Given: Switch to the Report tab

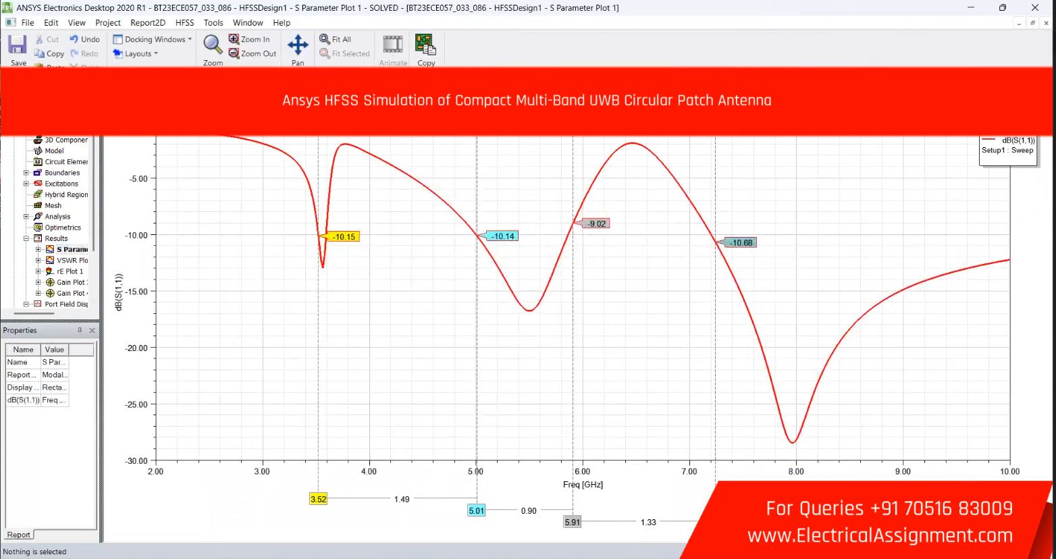Looking at the screenshot, I should pyautogui.click(x=19, y=535).
